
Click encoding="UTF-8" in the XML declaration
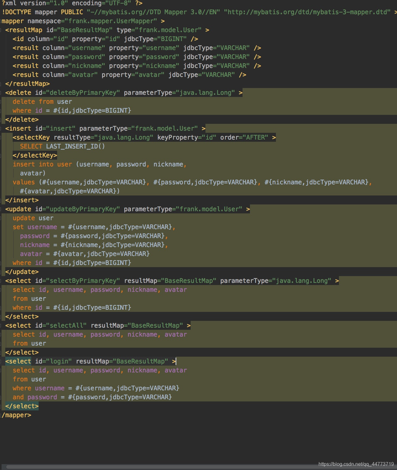tap(101, 3)
